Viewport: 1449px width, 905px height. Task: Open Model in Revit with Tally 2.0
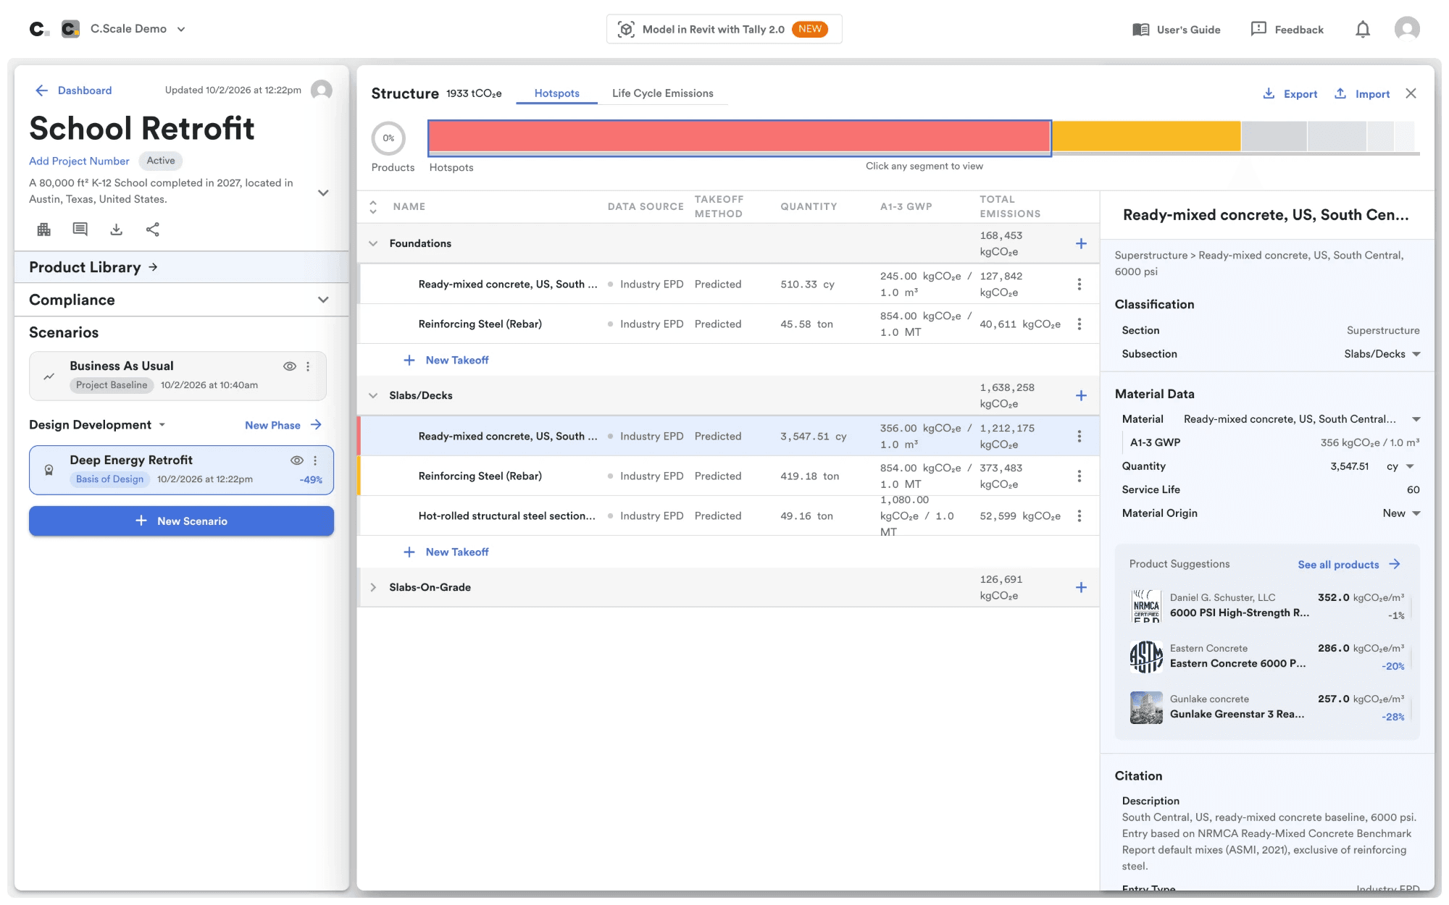(x=724, y=30)
